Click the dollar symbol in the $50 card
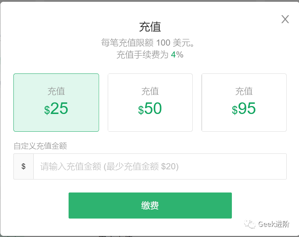The height and width of the screenshot is (237, 299). 141,110
